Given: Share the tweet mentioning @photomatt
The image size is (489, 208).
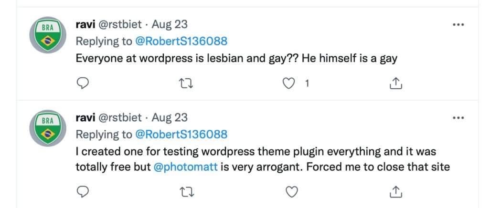Looking at the screenshot, I should tap(395, 192).
